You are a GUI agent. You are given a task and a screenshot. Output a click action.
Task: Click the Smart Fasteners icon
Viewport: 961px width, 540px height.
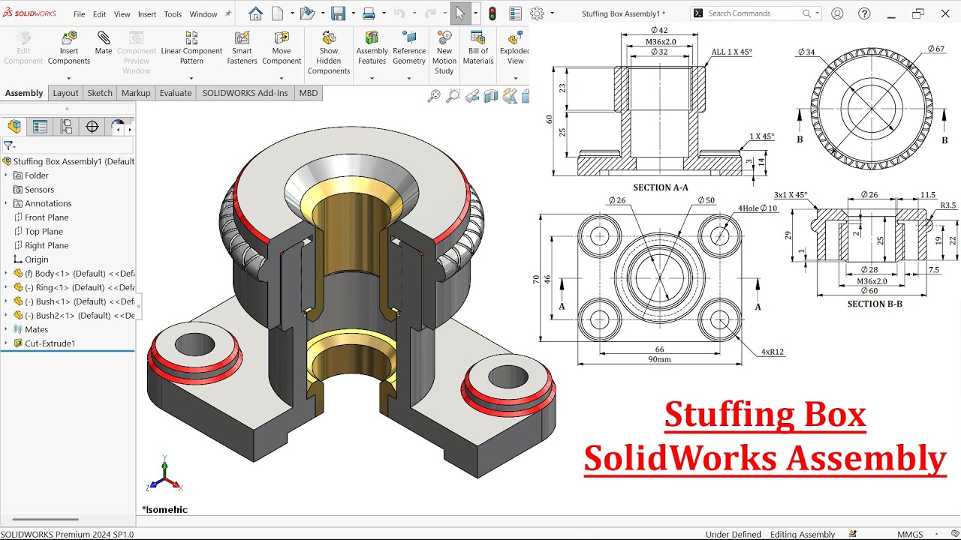point(242,37)
